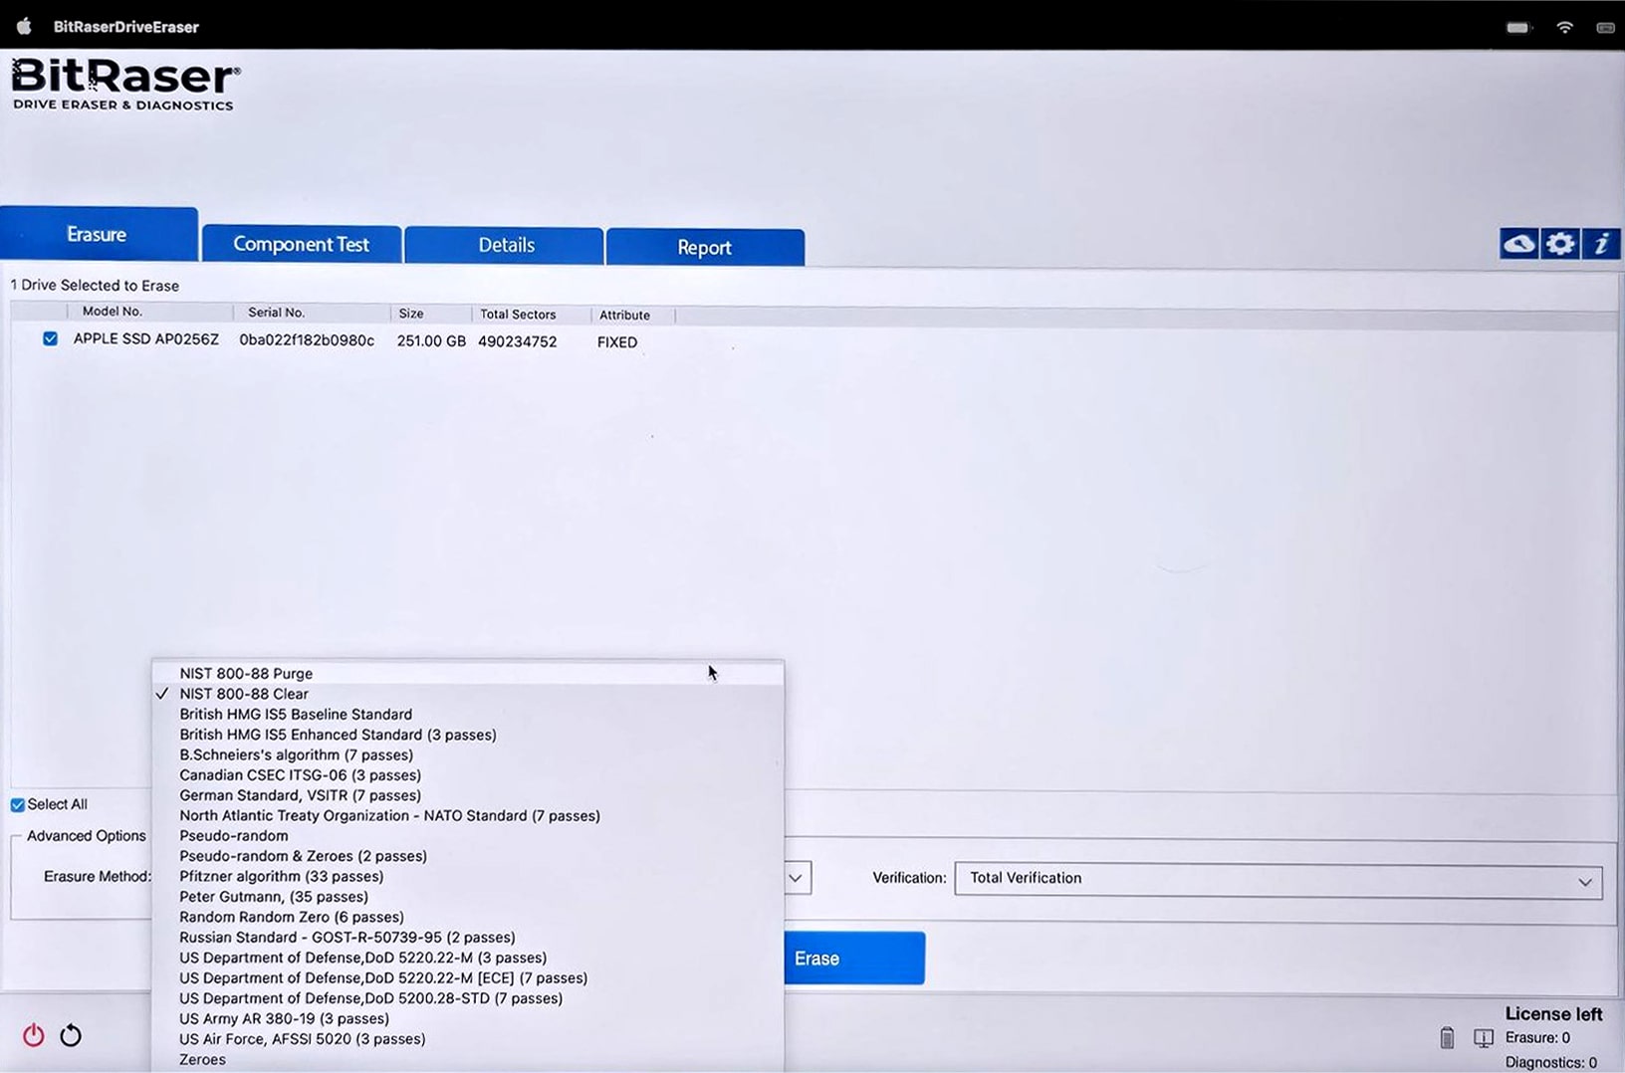This screenshot has width=1625, height=1073.
Task: Open the info icon
Action: pyautogui.click(x=1601, y=244)
